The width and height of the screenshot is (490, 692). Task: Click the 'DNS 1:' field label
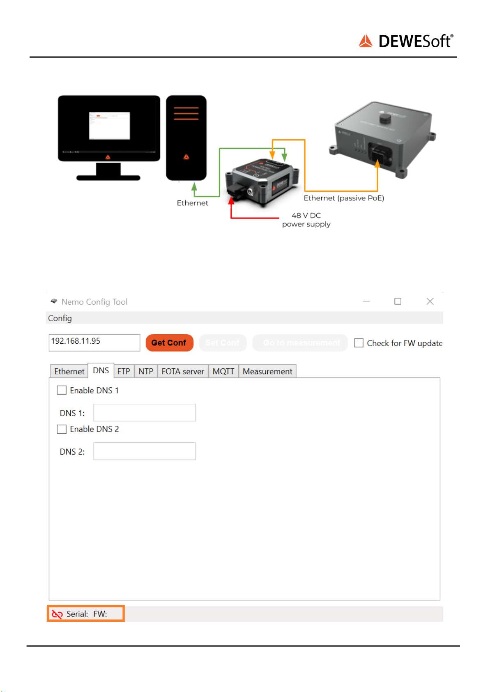tap(72, 413)
